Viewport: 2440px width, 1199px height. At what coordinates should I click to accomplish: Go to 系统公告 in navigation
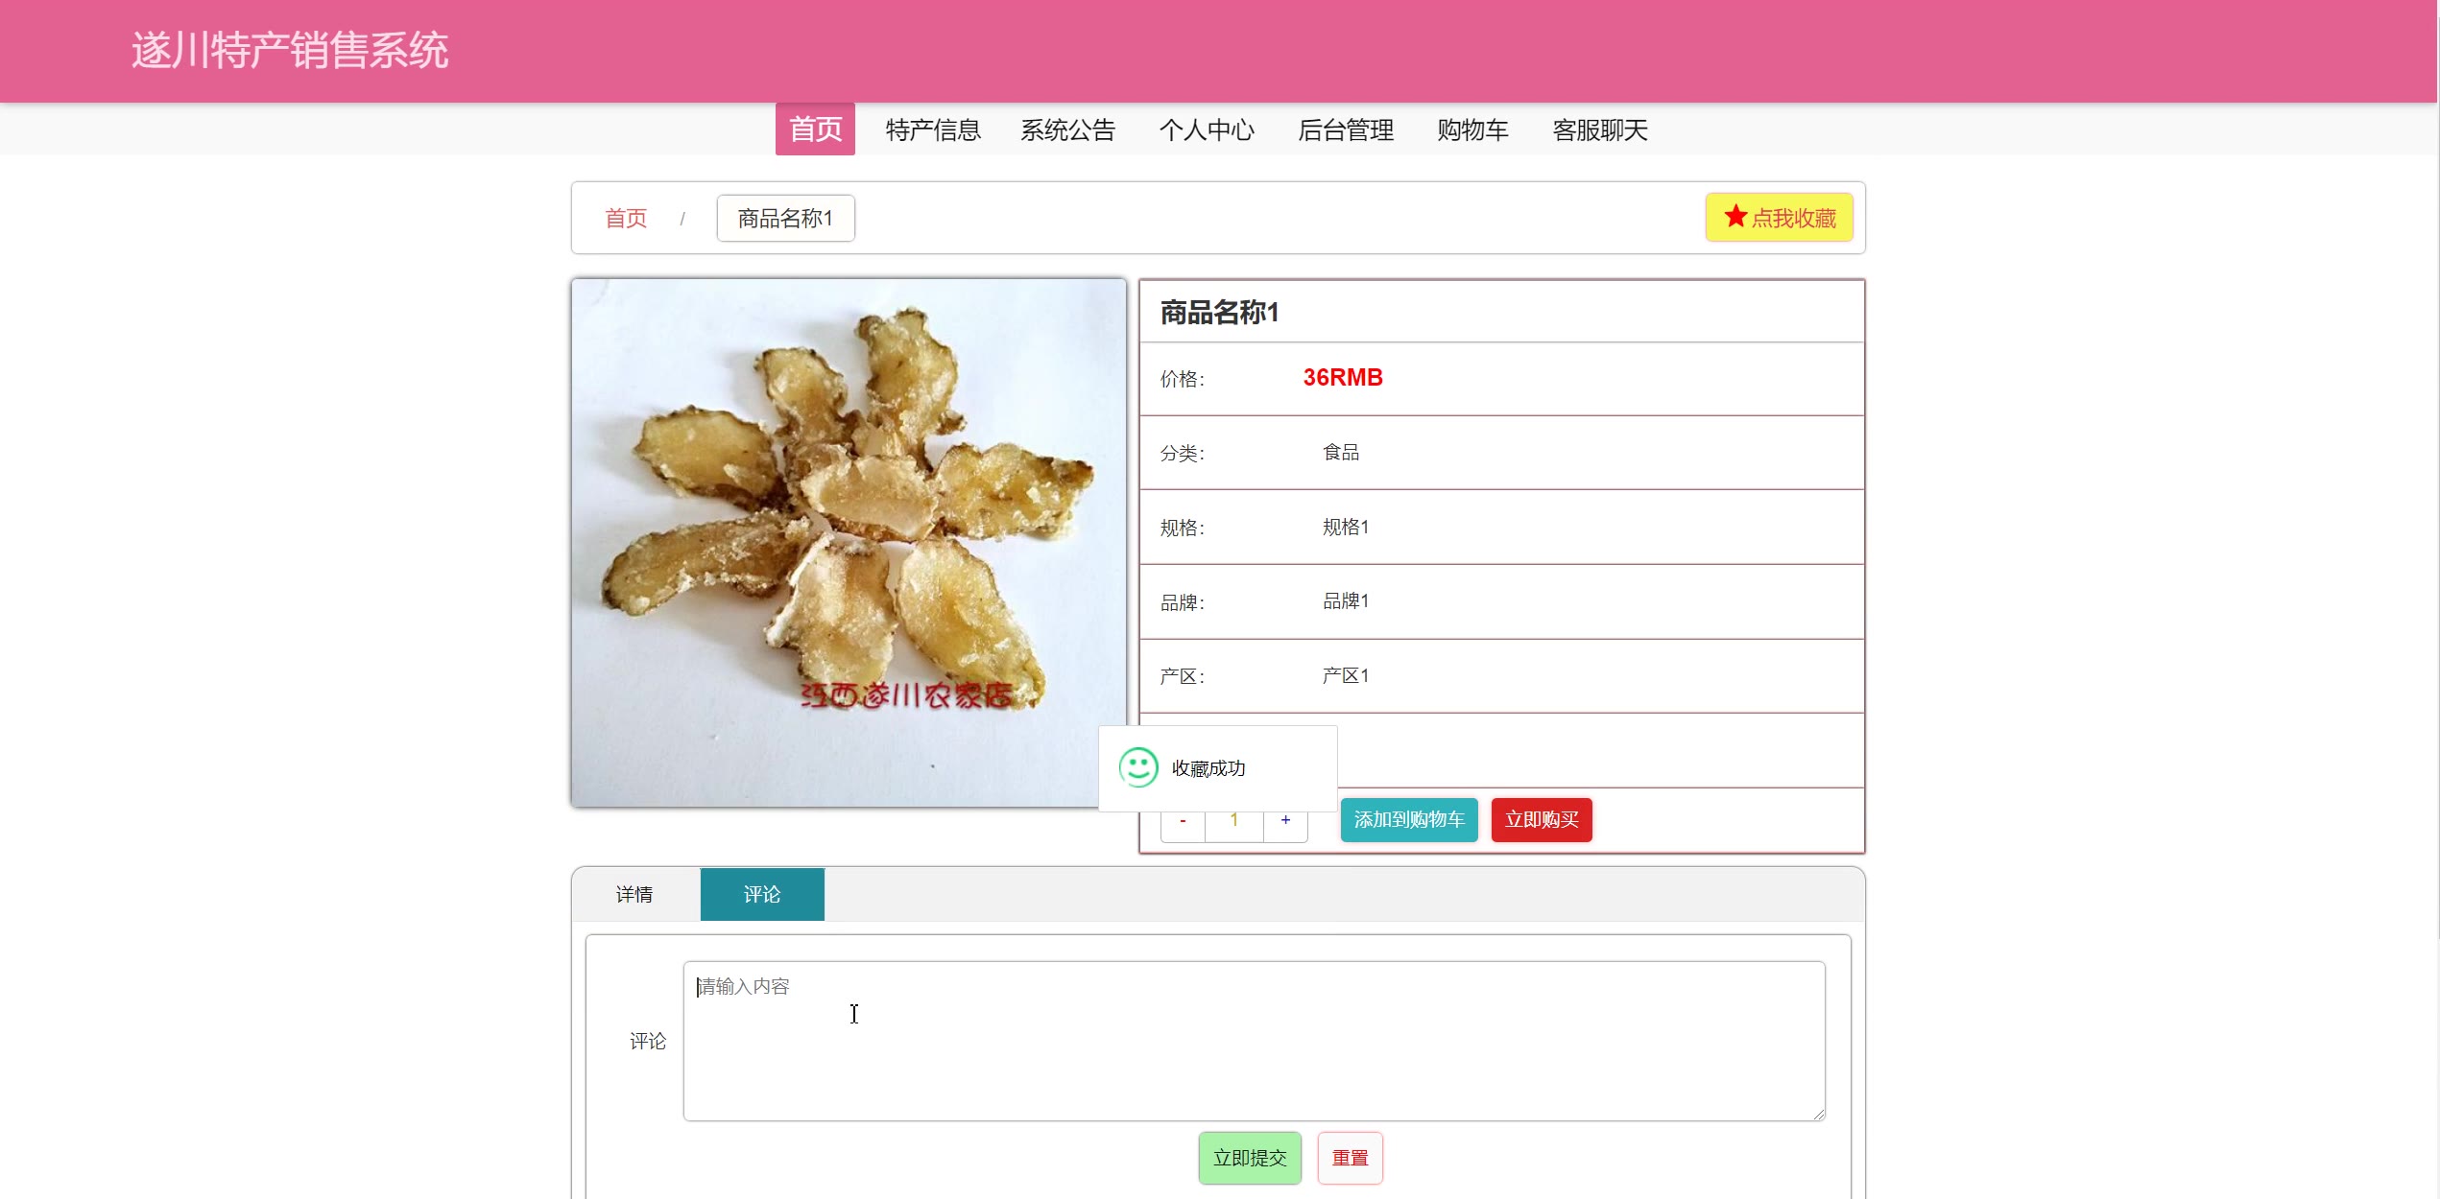1067,129
